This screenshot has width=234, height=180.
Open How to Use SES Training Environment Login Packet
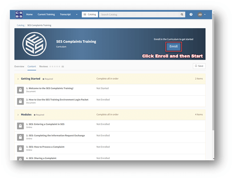click(57, 100)
